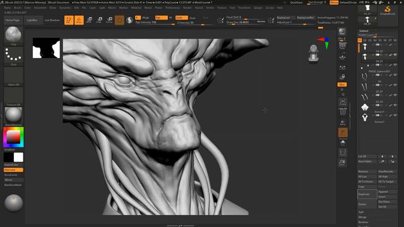Click the Frame icon in right shelf

(x=343, y=102)
